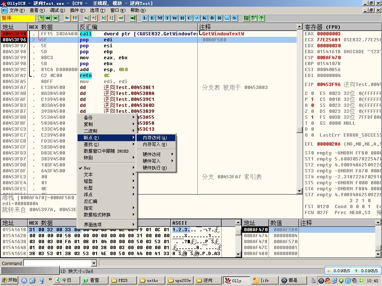Select 内存写入(W) breakpoint option
Viewport: 382px width, 286px height.
pyautogui.click(x=156, y=144)
